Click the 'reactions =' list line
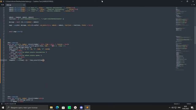The width and height of the screenshot is (196, 110). pyautogui.click(x=36, y=19)
